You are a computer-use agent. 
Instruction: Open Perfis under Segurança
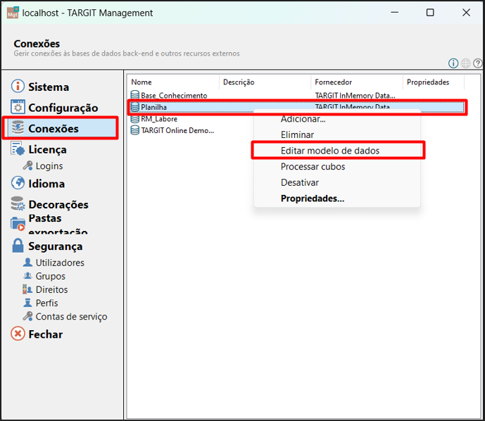coord(46,303)
